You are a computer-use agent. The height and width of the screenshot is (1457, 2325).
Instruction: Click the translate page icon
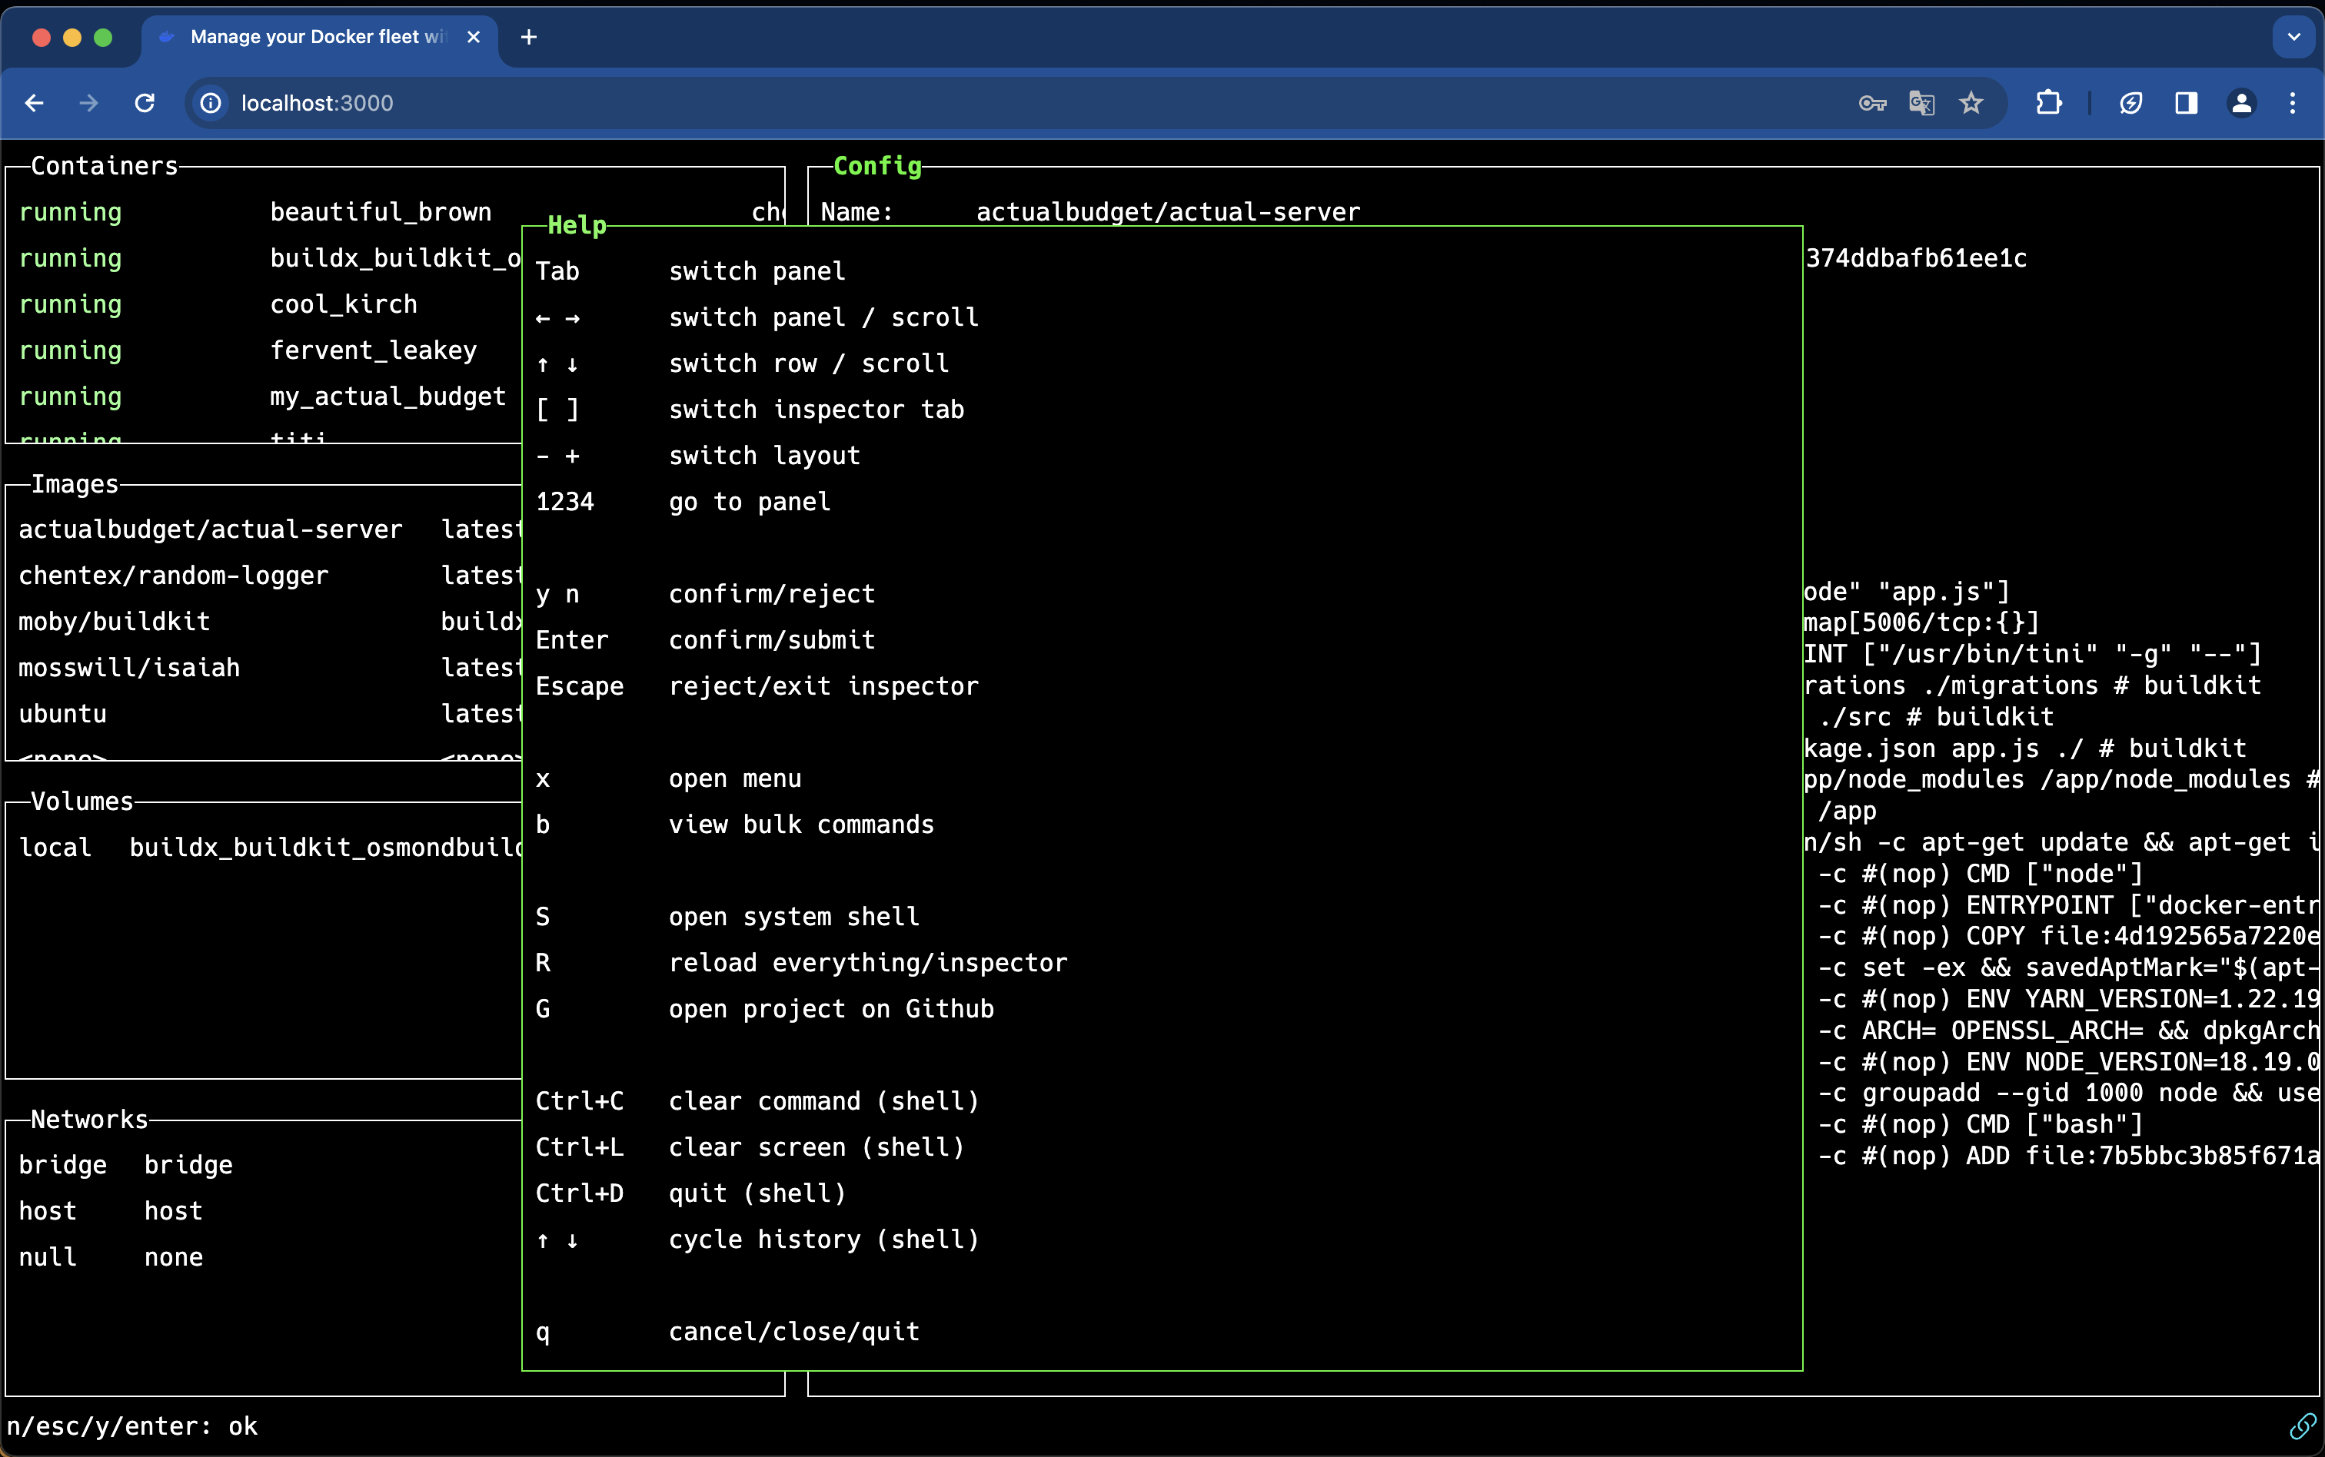[x=1921, y=103]
